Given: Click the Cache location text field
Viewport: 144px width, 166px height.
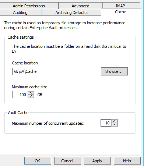Looking at the screenshot, I should coord(55,71).
